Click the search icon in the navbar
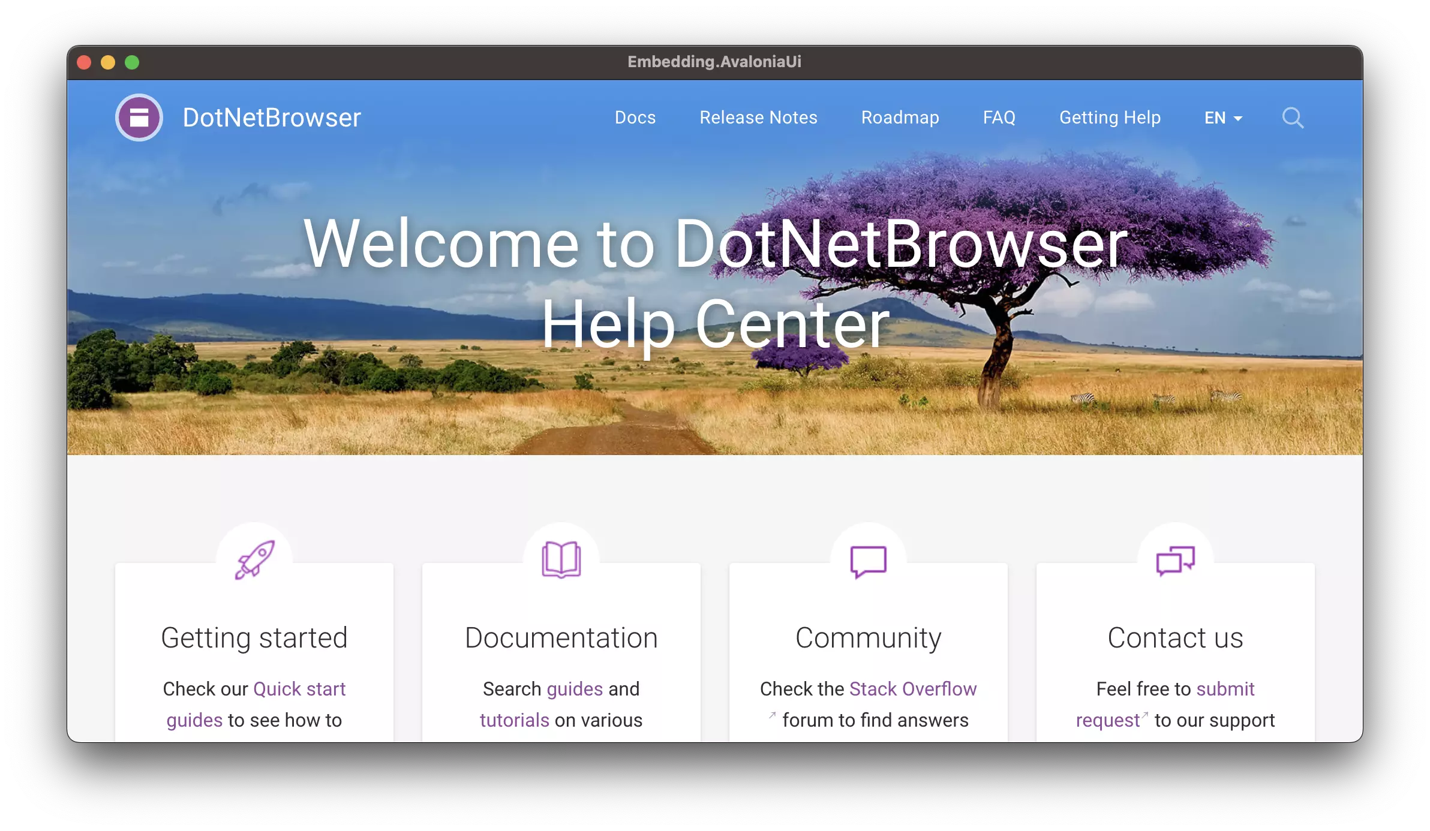This screenshot has height=831, width=1430. coord(1293,118)
